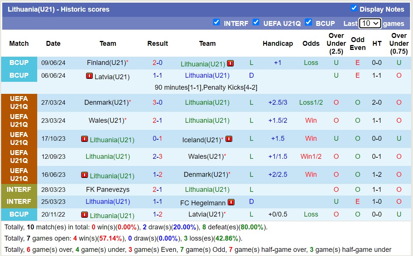Click the Over Under (2.5) column header

tap(336, 44)
